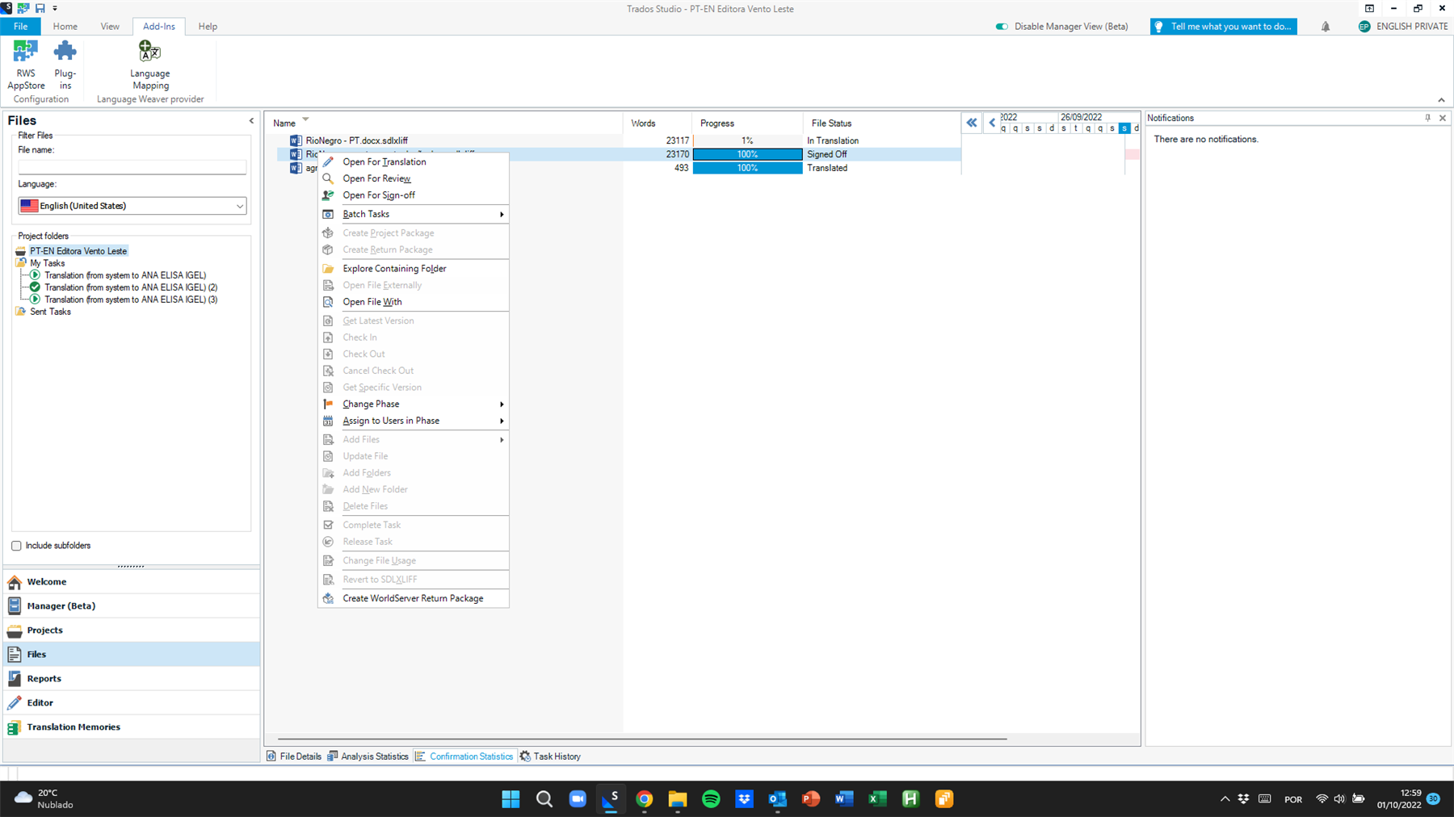The image size is (1454, 817).
Task: Select Translation task ANA ELISA IGEL (2)
Action: pos(131,287)
